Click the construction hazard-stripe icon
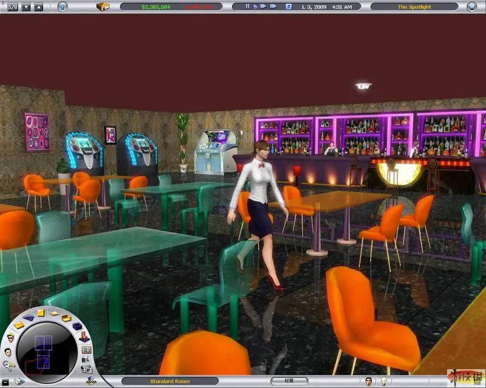 point(91,381)
